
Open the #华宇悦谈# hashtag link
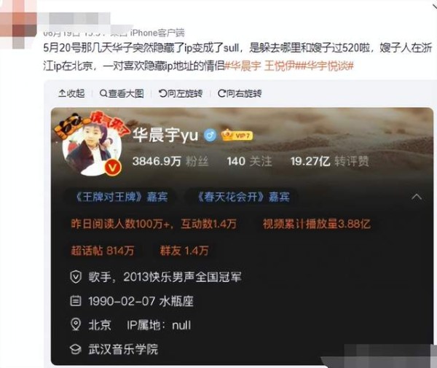click(x=326, y=66)
